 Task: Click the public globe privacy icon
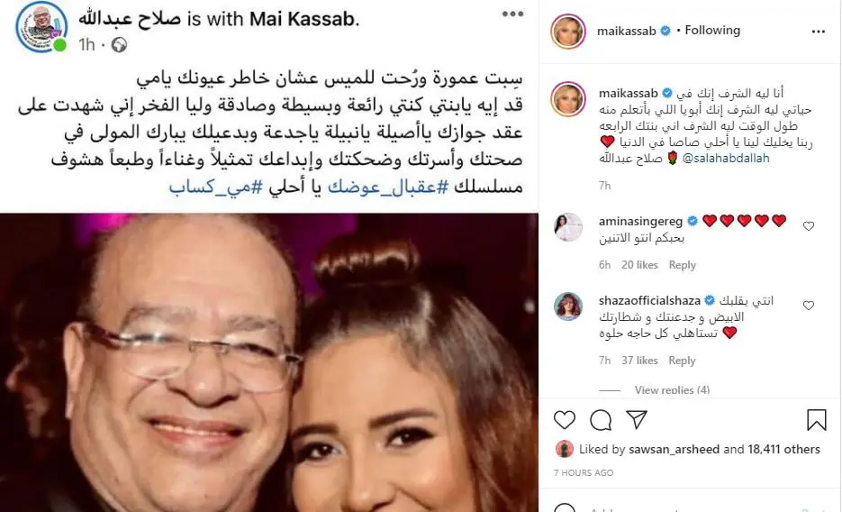tap(119, 45)
